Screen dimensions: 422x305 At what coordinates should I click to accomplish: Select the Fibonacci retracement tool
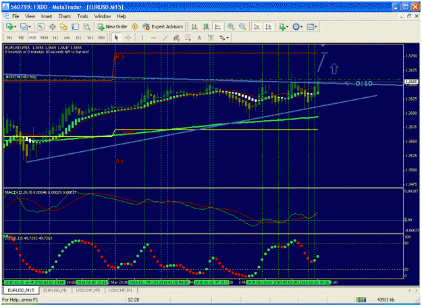[x=188, y=38]
